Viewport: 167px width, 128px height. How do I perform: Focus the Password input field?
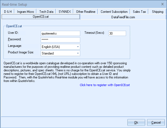click(x=60, y=40)
